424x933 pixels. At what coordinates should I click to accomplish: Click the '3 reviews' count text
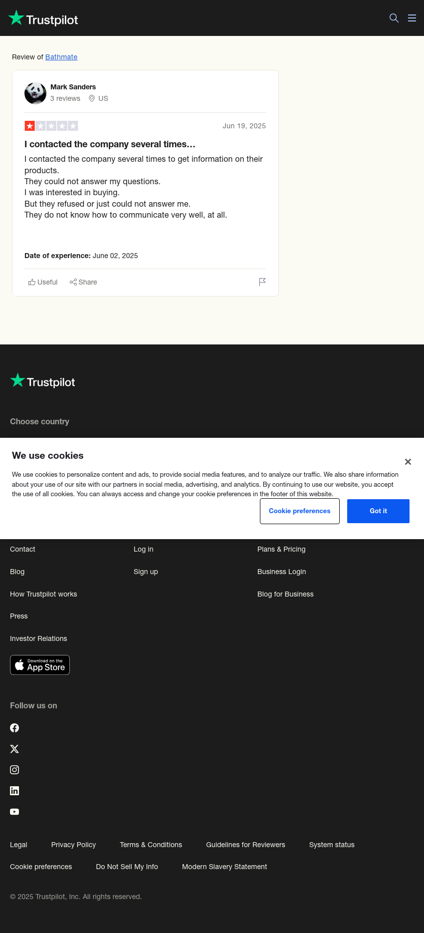[x=65, y=98]
